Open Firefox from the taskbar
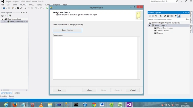Image resolution: width=193 pixels, height=108 pixels. click(x=15, y=105)
